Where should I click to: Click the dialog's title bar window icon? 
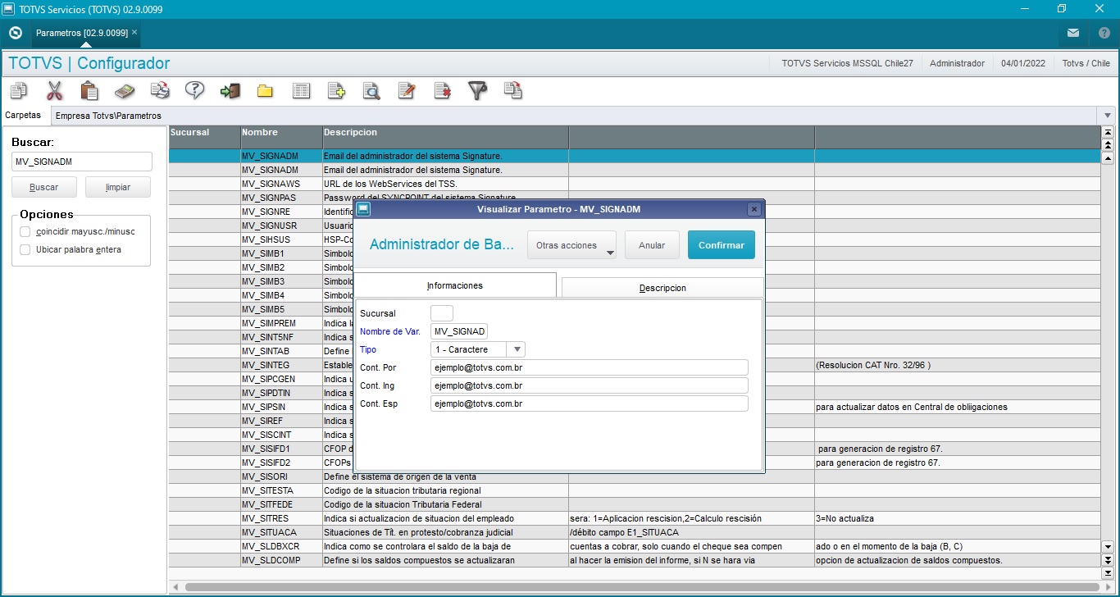[x=363, y=209]
